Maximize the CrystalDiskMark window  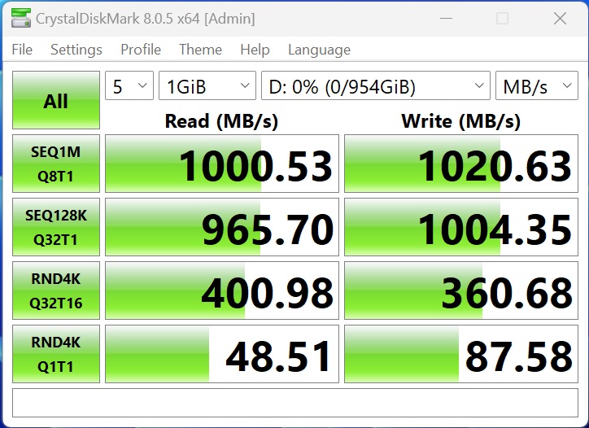click(502, 18)
